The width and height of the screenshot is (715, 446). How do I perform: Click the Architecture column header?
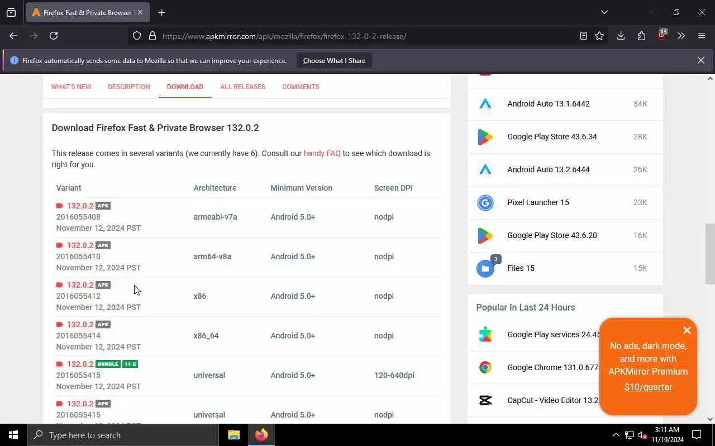point(215,188)
